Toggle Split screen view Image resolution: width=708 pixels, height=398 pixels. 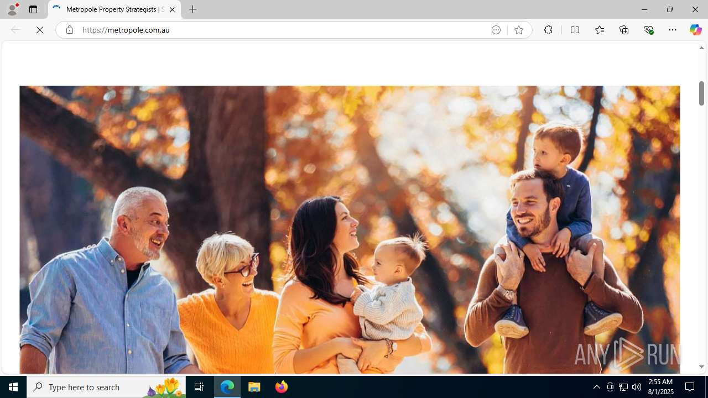(575, 30)
